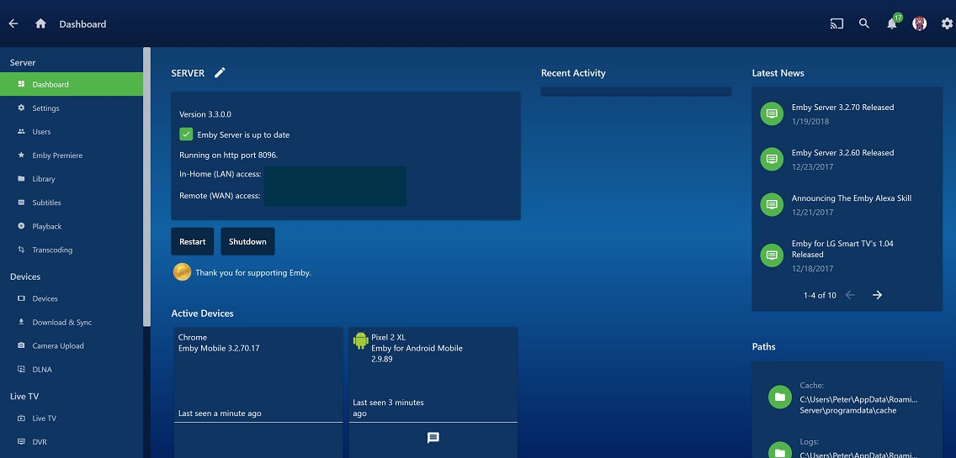Click the Emby Server up to date checkmark
The height and width of the screenshot is (458, 956).
coord(186,134)
